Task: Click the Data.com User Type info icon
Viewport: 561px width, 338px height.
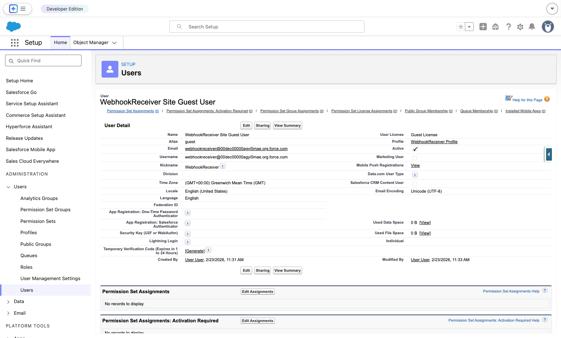Action: click(415, 175)
